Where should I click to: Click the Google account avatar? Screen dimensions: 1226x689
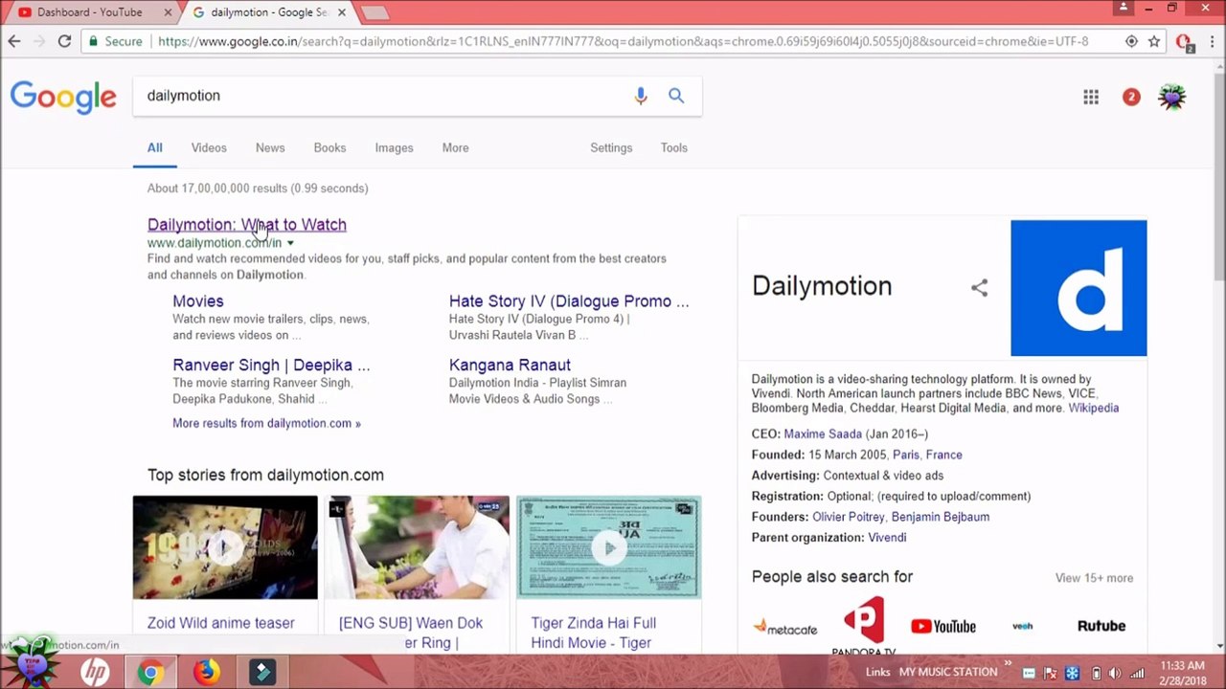pos(1172,97)
